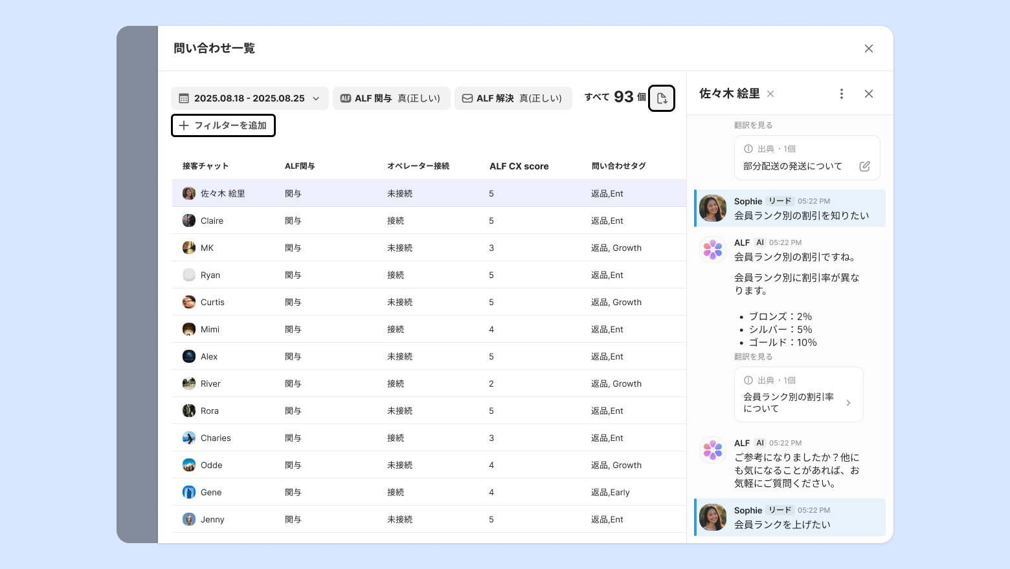Click the 部分配送の発送について source card
1010x569 pixels.
[x=807, y=158]
